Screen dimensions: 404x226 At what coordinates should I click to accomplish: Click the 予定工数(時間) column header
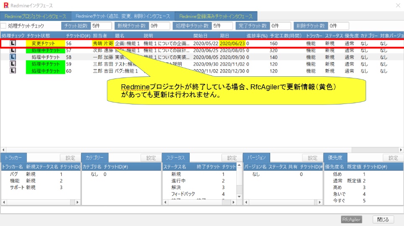pyautogui.click(x=287, y=36)
